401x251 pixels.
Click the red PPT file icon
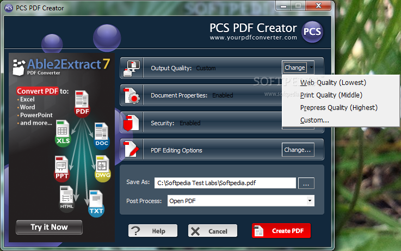(x=61, y=169)
